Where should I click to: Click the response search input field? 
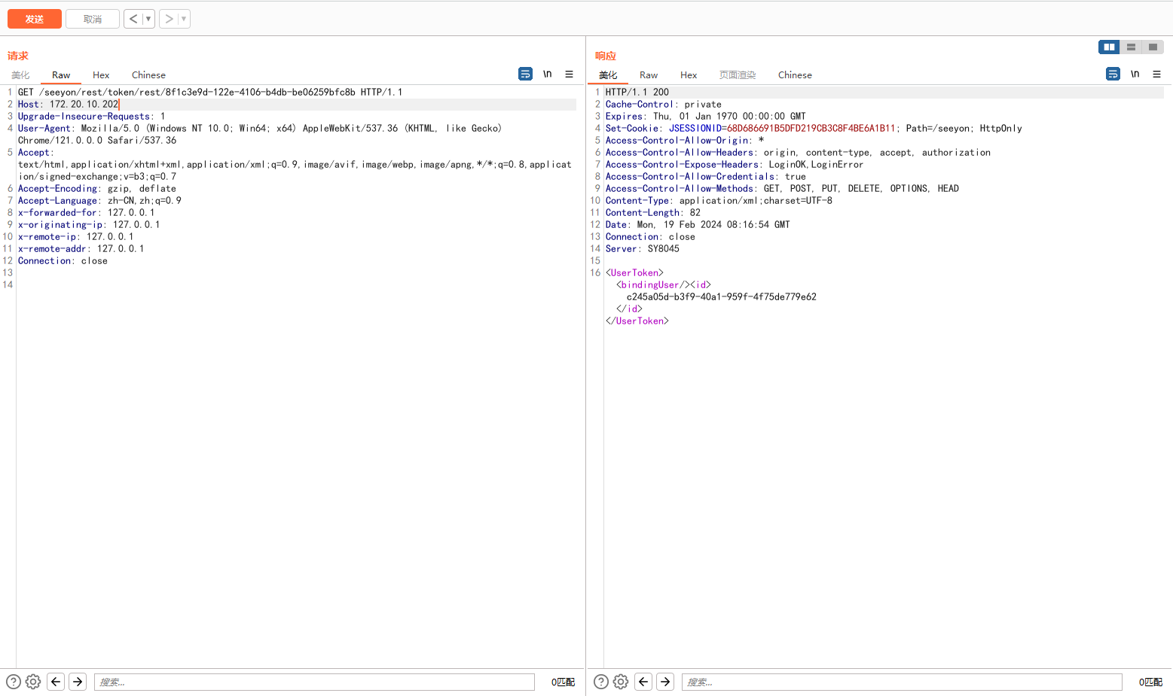pyautogui.click(x=901, y=682)
